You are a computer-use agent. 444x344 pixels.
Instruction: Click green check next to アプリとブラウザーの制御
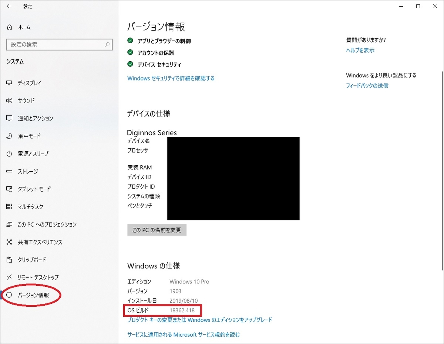click(130, 41)
